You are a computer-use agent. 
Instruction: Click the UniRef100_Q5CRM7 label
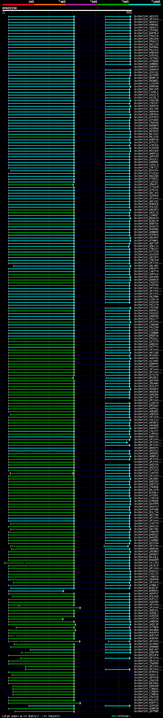click(146, 238)
